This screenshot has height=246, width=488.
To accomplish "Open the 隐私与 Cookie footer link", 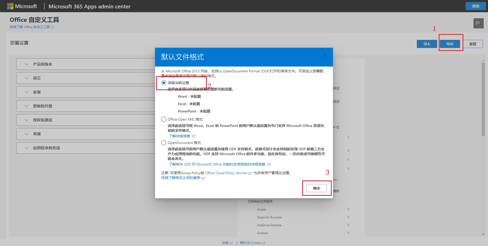I will (252, 243).
